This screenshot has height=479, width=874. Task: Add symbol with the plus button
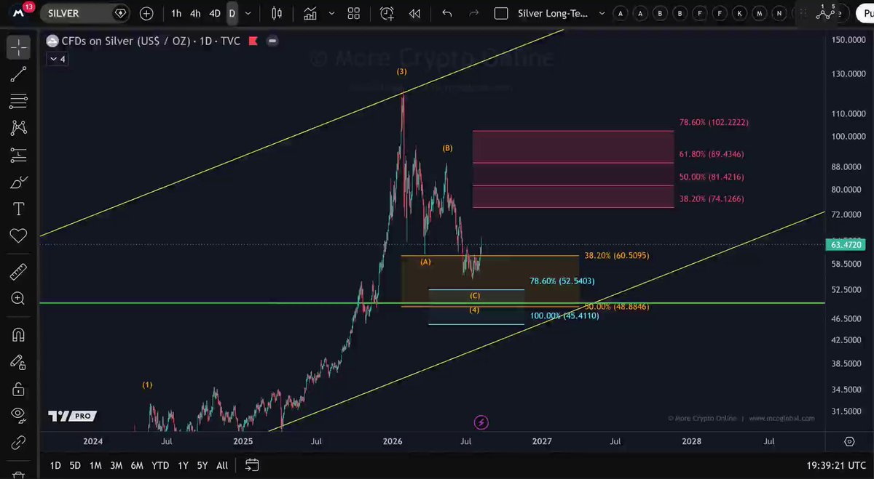coord(147,13)
